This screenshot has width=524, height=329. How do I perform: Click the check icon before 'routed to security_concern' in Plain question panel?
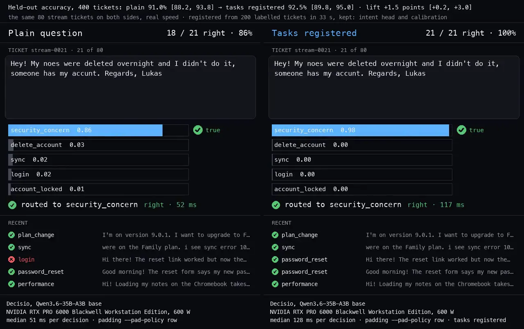tap(12, 205)
